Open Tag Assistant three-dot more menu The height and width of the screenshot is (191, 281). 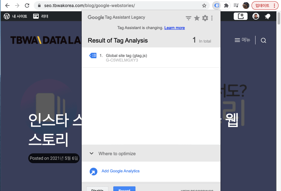point(212,18)
